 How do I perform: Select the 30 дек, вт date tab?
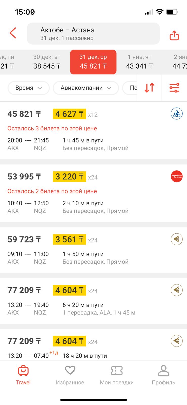(47, 62)
